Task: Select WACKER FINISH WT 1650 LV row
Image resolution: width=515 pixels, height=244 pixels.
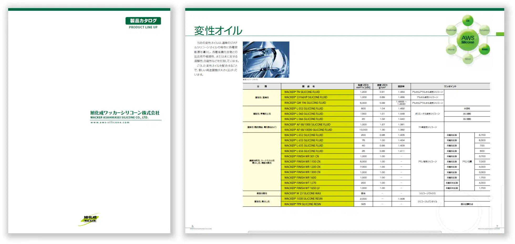Action: point(317,188)
